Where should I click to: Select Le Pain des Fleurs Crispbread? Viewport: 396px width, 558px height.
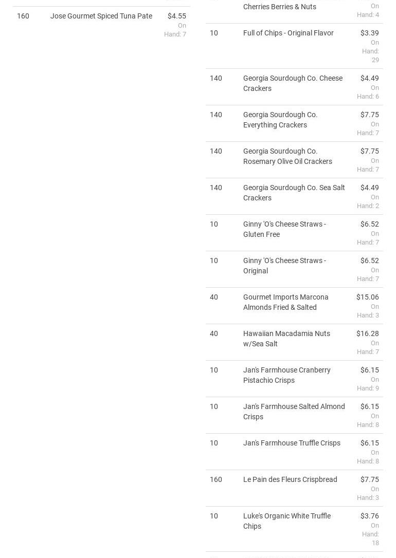point(290,479)
